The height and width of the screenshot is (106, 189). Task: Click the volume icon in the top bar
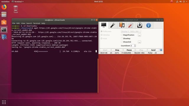[x=180, y=1]
